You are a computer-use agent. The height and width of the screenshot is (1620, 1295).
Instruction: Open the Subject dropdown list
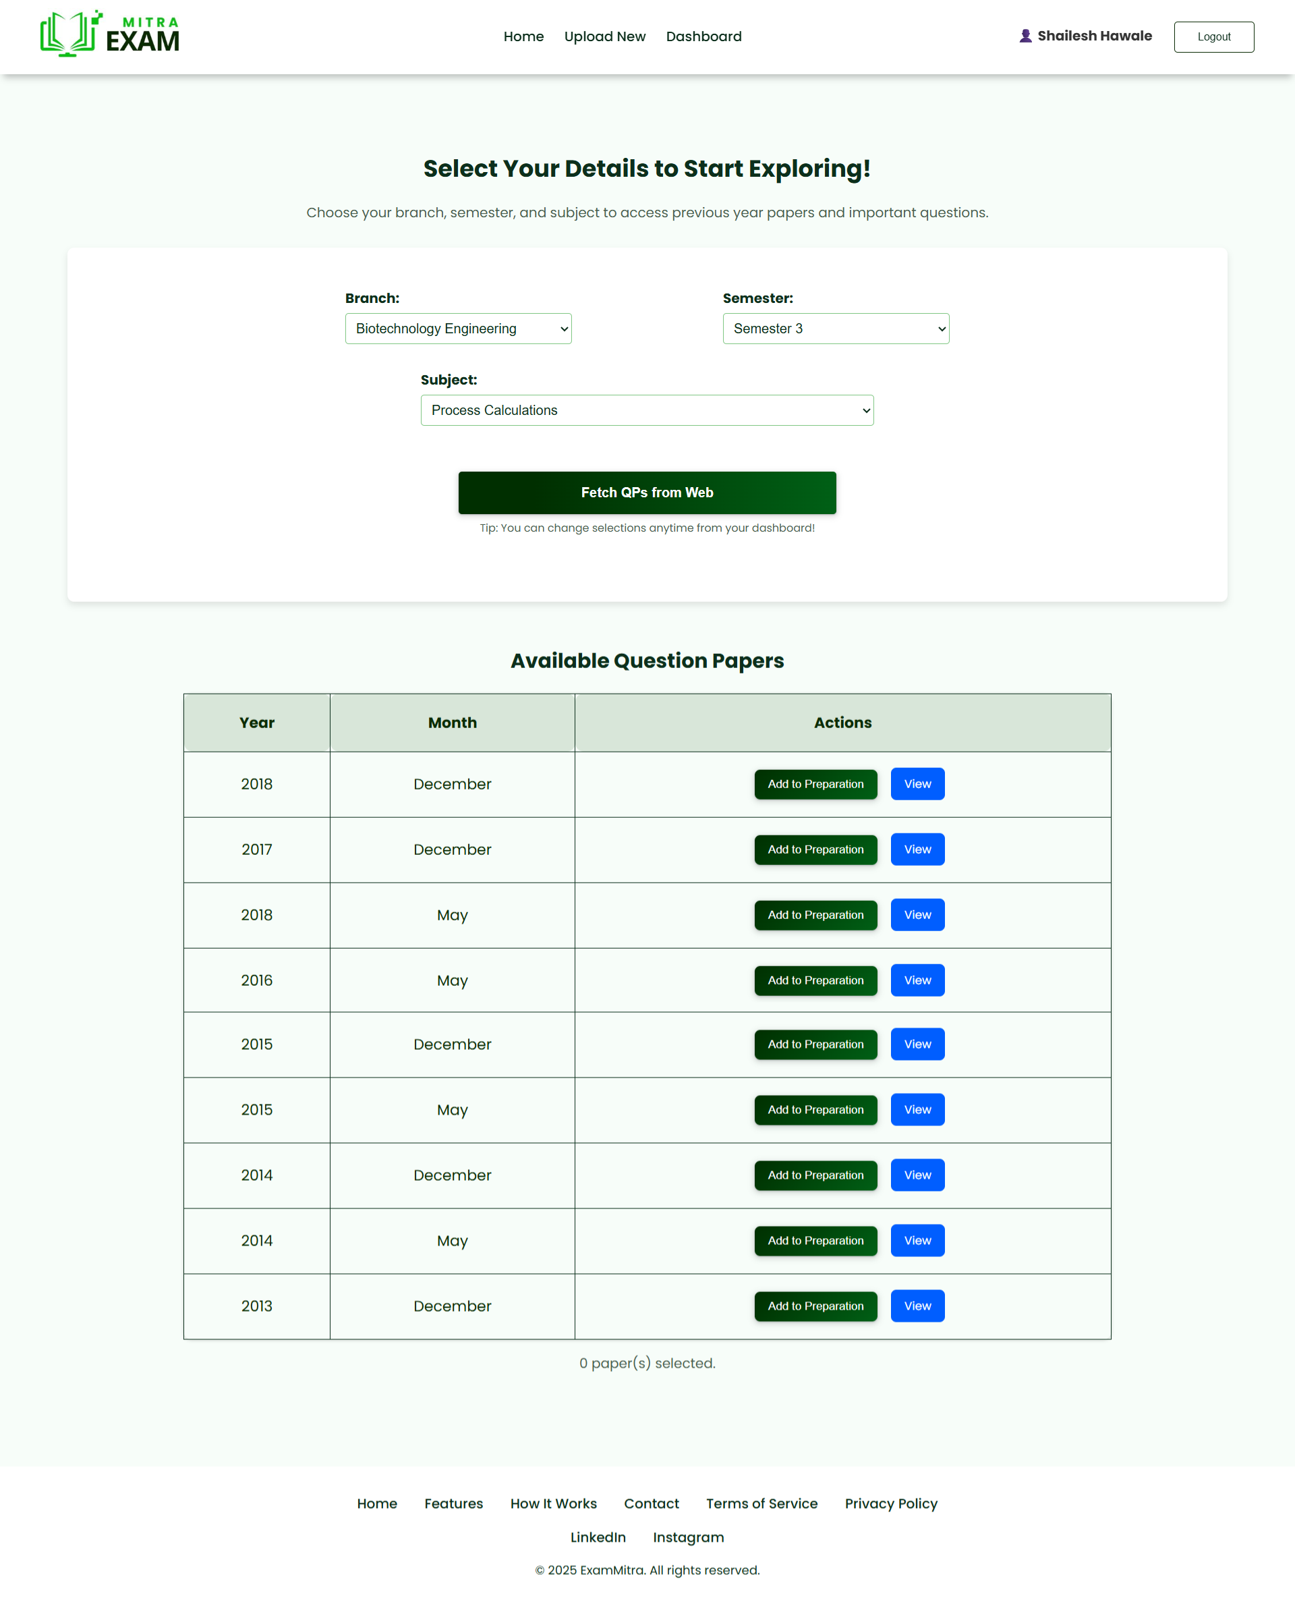[647, 410]
